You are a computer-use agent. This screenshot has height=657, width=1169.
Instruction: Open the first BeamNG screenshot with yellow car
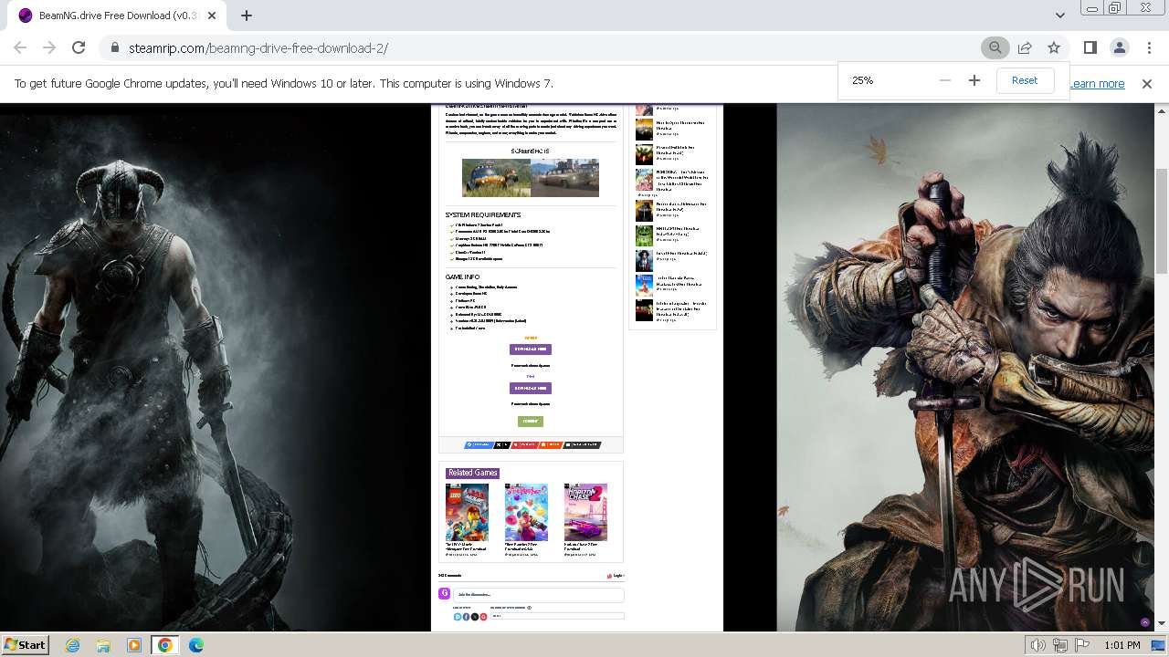point(496,178)
